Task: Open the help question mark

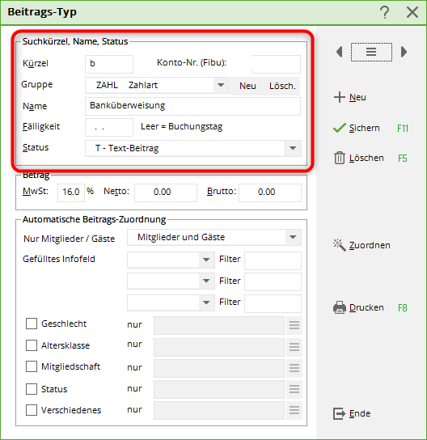Action: [x=385, y=12]
